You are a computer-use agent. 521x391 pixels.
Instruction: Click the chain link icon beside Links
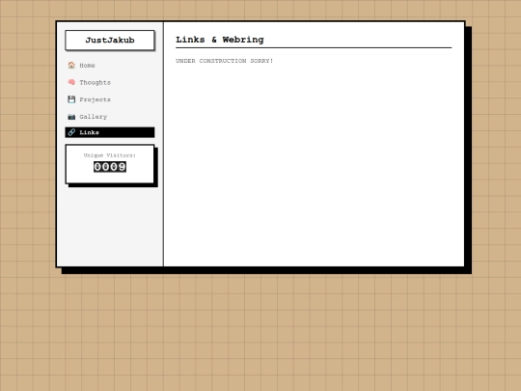[x=71, y=132]
